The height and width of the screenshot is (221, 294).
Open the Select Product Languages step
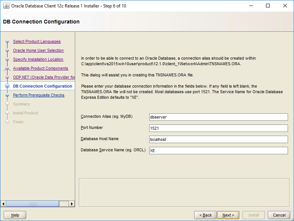[x=37, y=41]
